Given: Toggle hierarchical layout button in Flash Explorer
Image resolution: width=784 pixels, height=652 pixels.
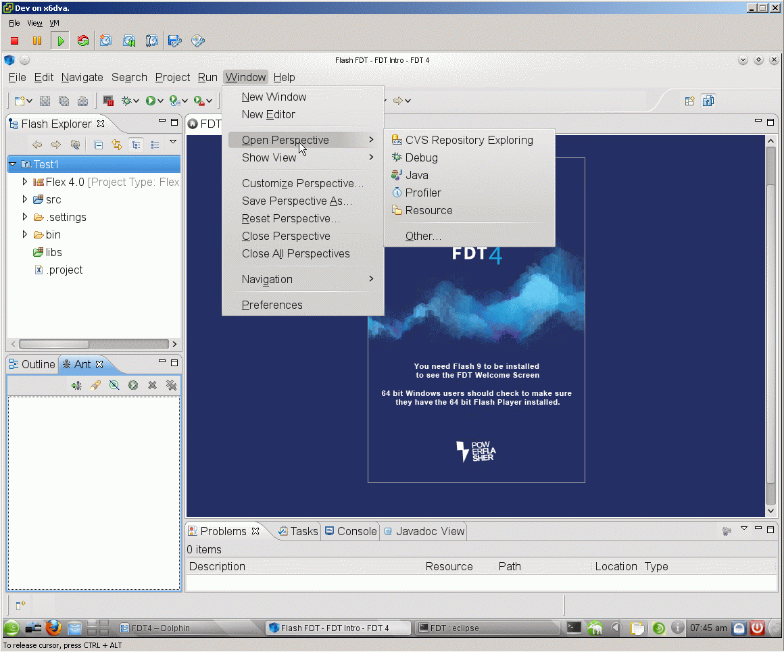Looking at the screenshot, I should (x=136, y=145).
